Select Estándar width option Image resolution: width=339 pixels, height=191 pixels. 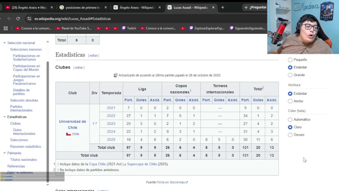(290, 94)
